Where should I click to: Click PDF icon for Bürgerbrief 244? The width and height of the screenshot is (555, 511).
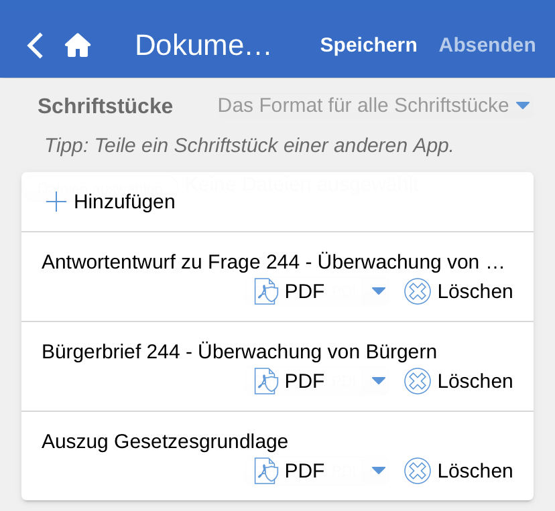click(266, 381)
